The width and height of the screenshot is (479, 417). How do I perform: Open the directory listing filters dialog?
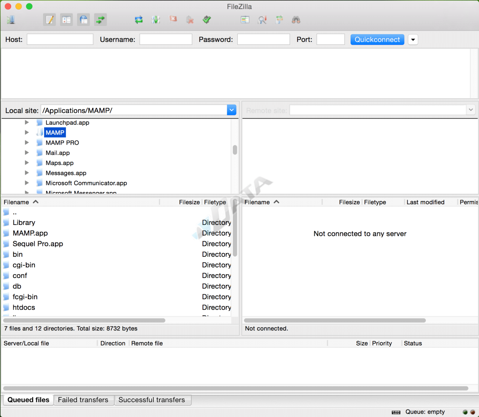click(x=245, y=20)
